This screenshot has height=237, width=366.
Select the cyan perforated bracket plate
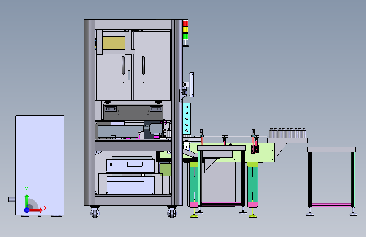click(187, 118)
